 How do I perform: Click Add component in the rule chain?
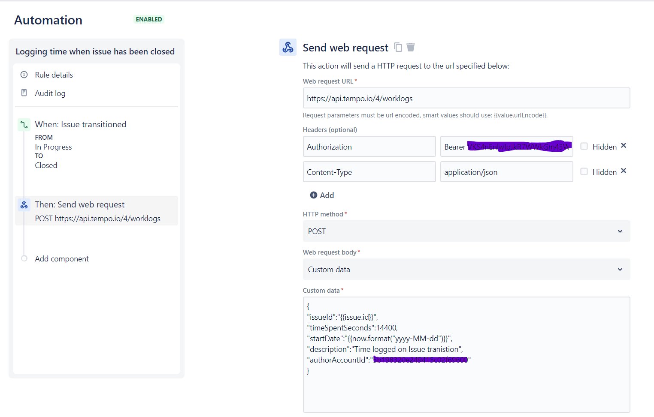[62, 259]
